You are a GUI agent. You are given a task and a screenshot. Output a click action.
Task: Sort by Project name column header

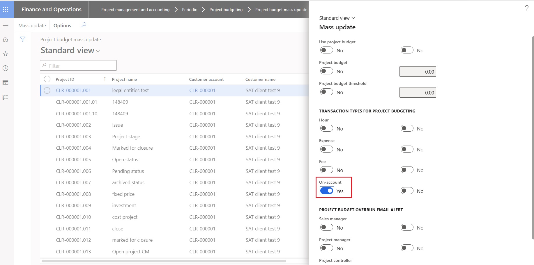pyautogui.click(x=124, y=79)
